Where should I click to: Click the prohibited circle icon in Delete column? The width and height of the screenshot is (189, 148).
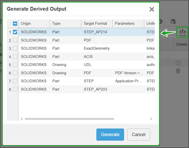click(x=178, y=63)
